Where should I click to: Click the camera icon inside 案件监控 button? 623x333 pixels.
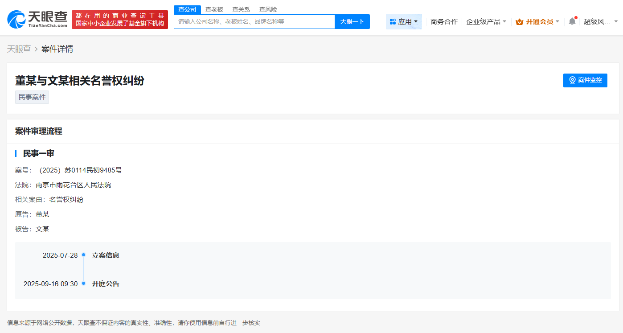[x=572, y=80]
